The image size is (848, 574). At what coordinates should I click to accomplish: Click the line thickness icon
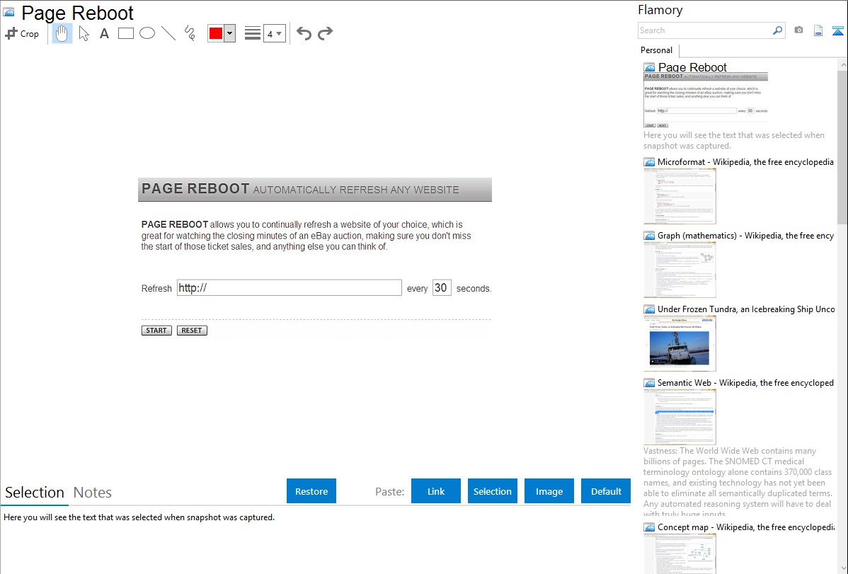pos(253,33)
